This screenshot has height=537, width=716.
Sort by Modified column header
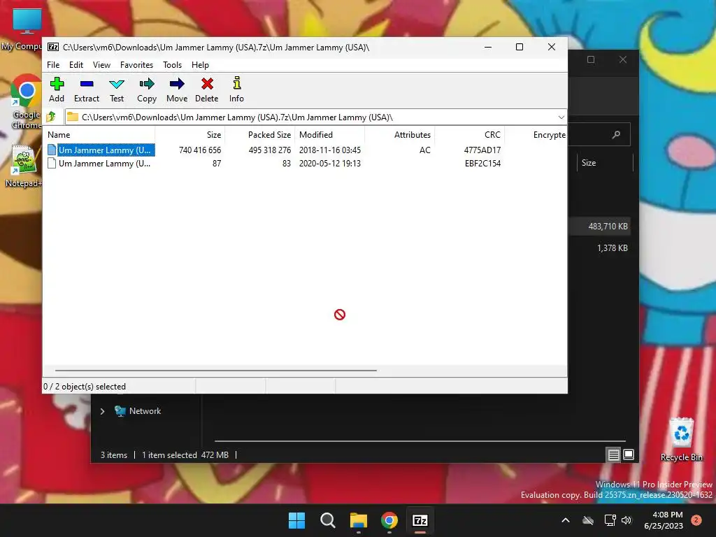330,135
